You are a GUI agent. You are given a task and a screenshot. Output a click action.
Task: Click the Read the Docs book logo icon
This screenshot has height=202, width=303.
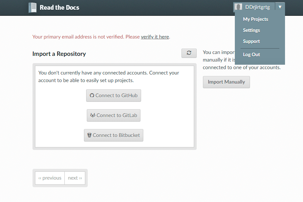(33, 8)
